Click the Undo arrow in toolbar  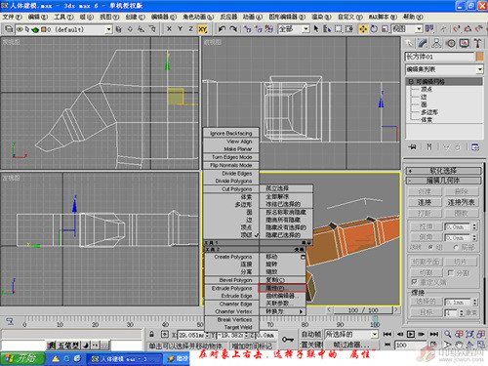(x=223, y=29)
